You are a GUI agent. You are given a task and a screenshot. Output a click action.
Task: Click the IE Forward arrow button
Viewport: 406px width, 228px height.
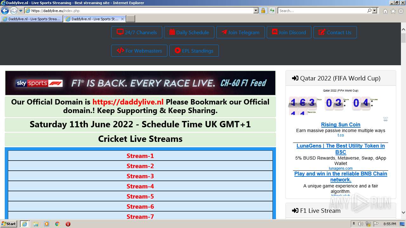(14, 10)
